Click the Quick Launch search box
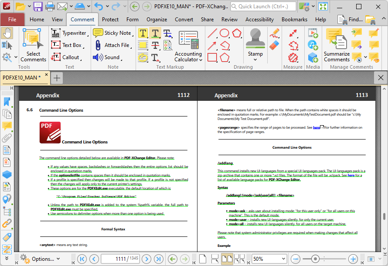The image size is (388, 266). click(263, 7)
